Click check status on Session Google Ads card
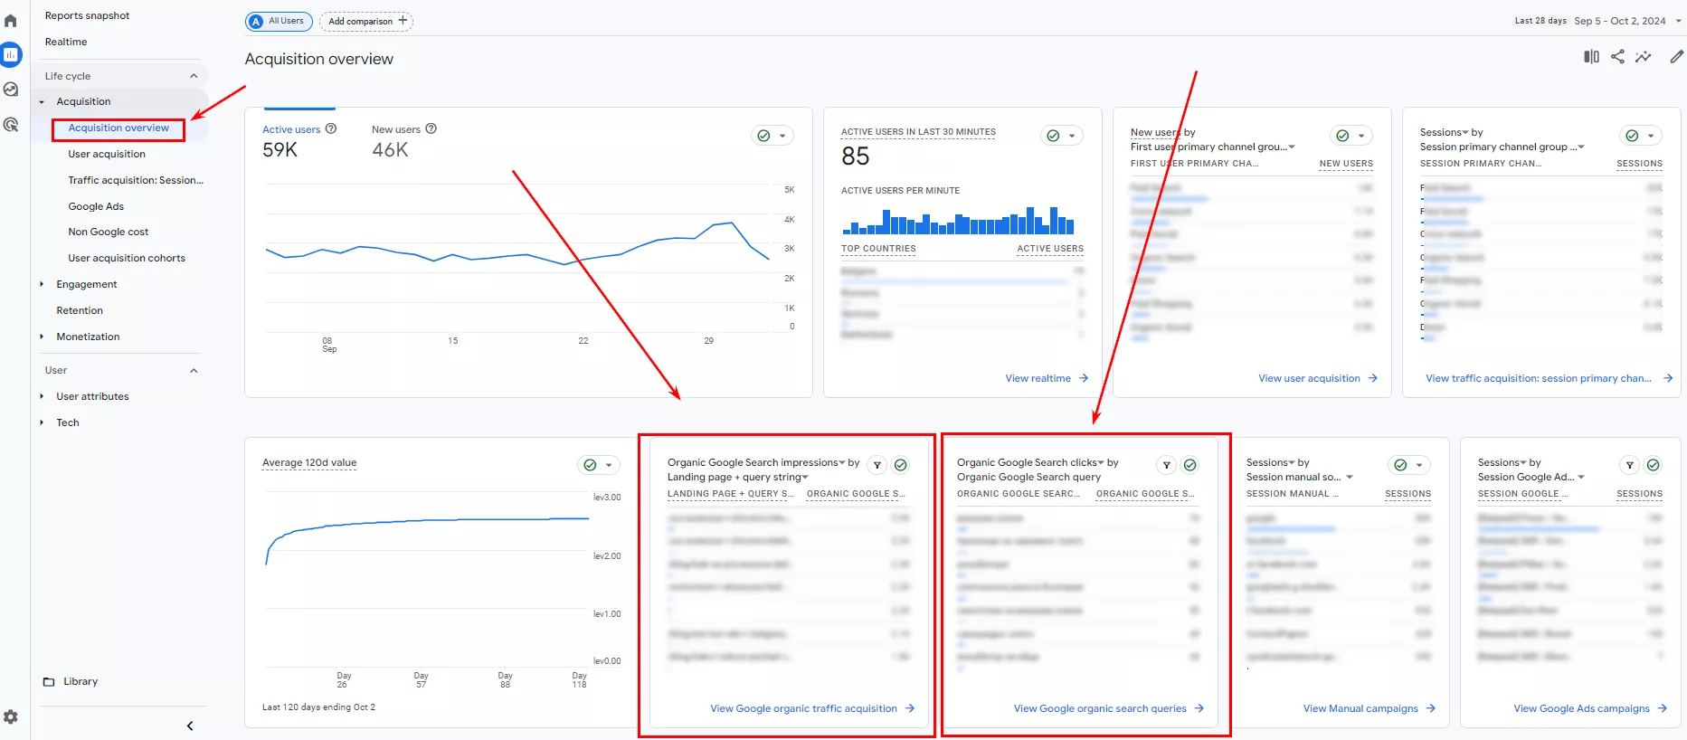 point(1654,465)
